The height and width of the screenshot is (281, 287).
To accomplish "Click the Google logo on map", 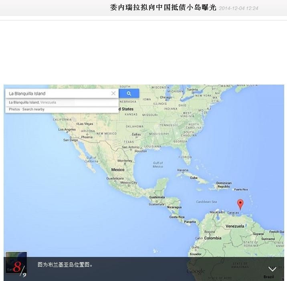I will coord(196,271).
